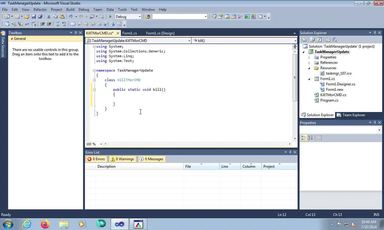
Task: Toggle auto-hide pin on Toolbox panel
Action: (x=76, y=33)
